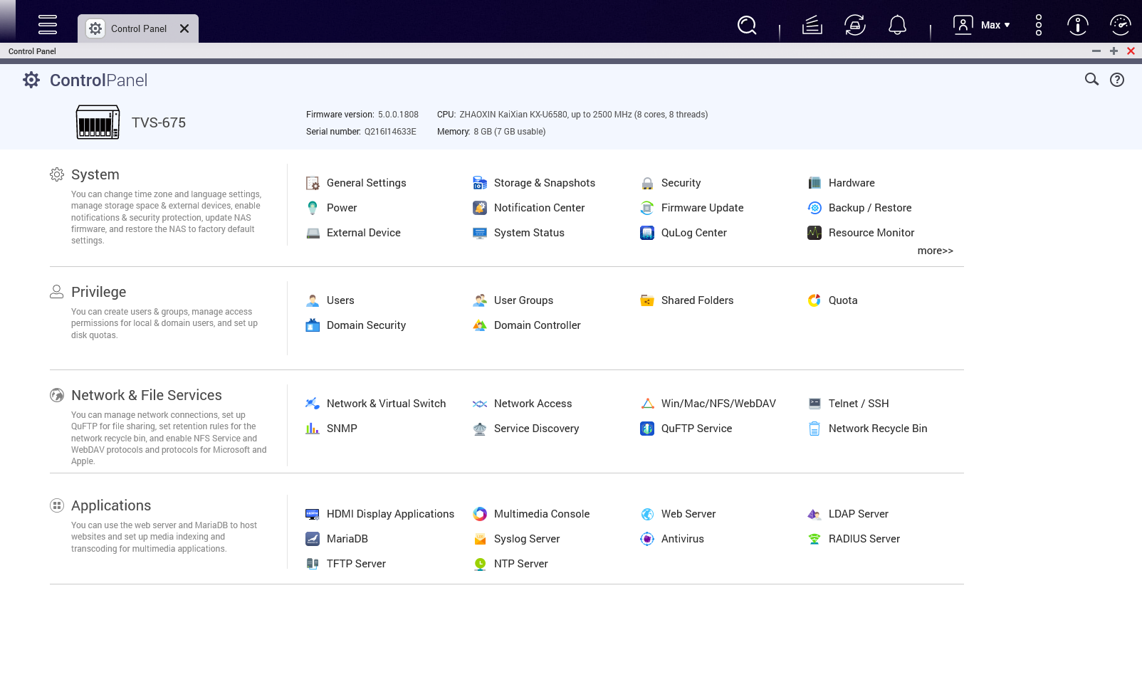The width and height of the screenshot is (1142, 677).
Task: Select the Privilege category heading
Action: point(98,292)
